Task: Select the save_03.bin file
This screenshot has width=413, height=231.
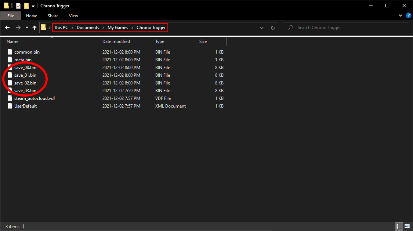Action: point(25,91)
